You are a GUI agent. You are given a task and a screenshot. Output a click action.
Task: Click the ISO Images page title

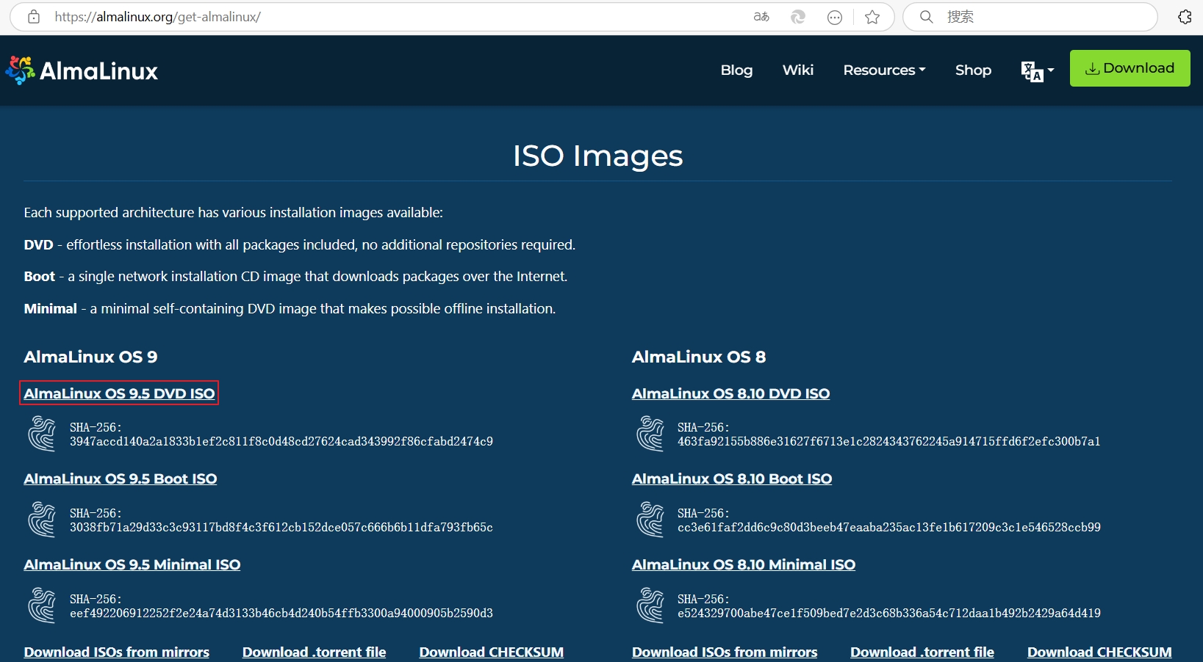pyautogui.click(x=598, y=156)
